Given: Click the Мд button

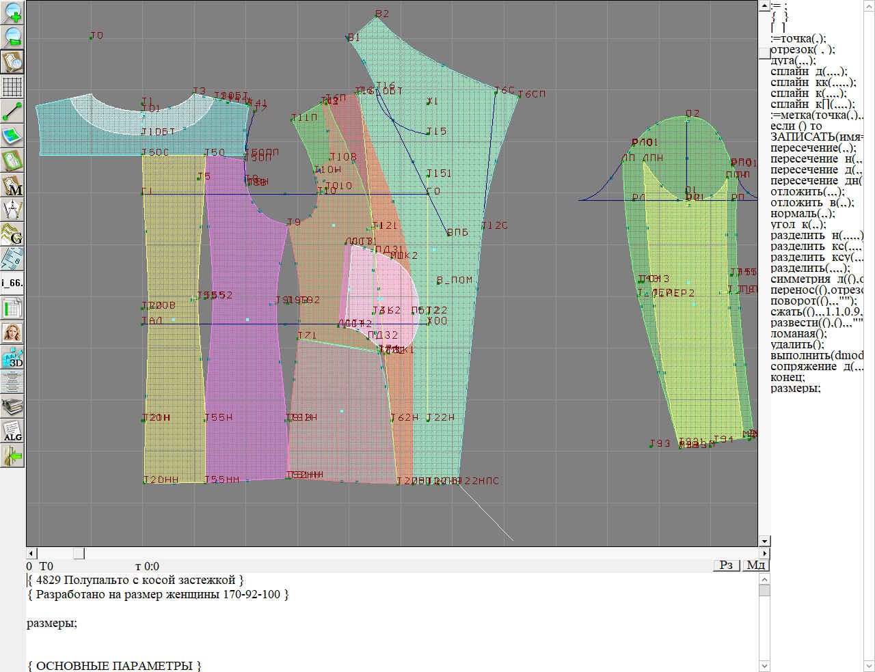Looking at the screenshot, I should point(755,565).
